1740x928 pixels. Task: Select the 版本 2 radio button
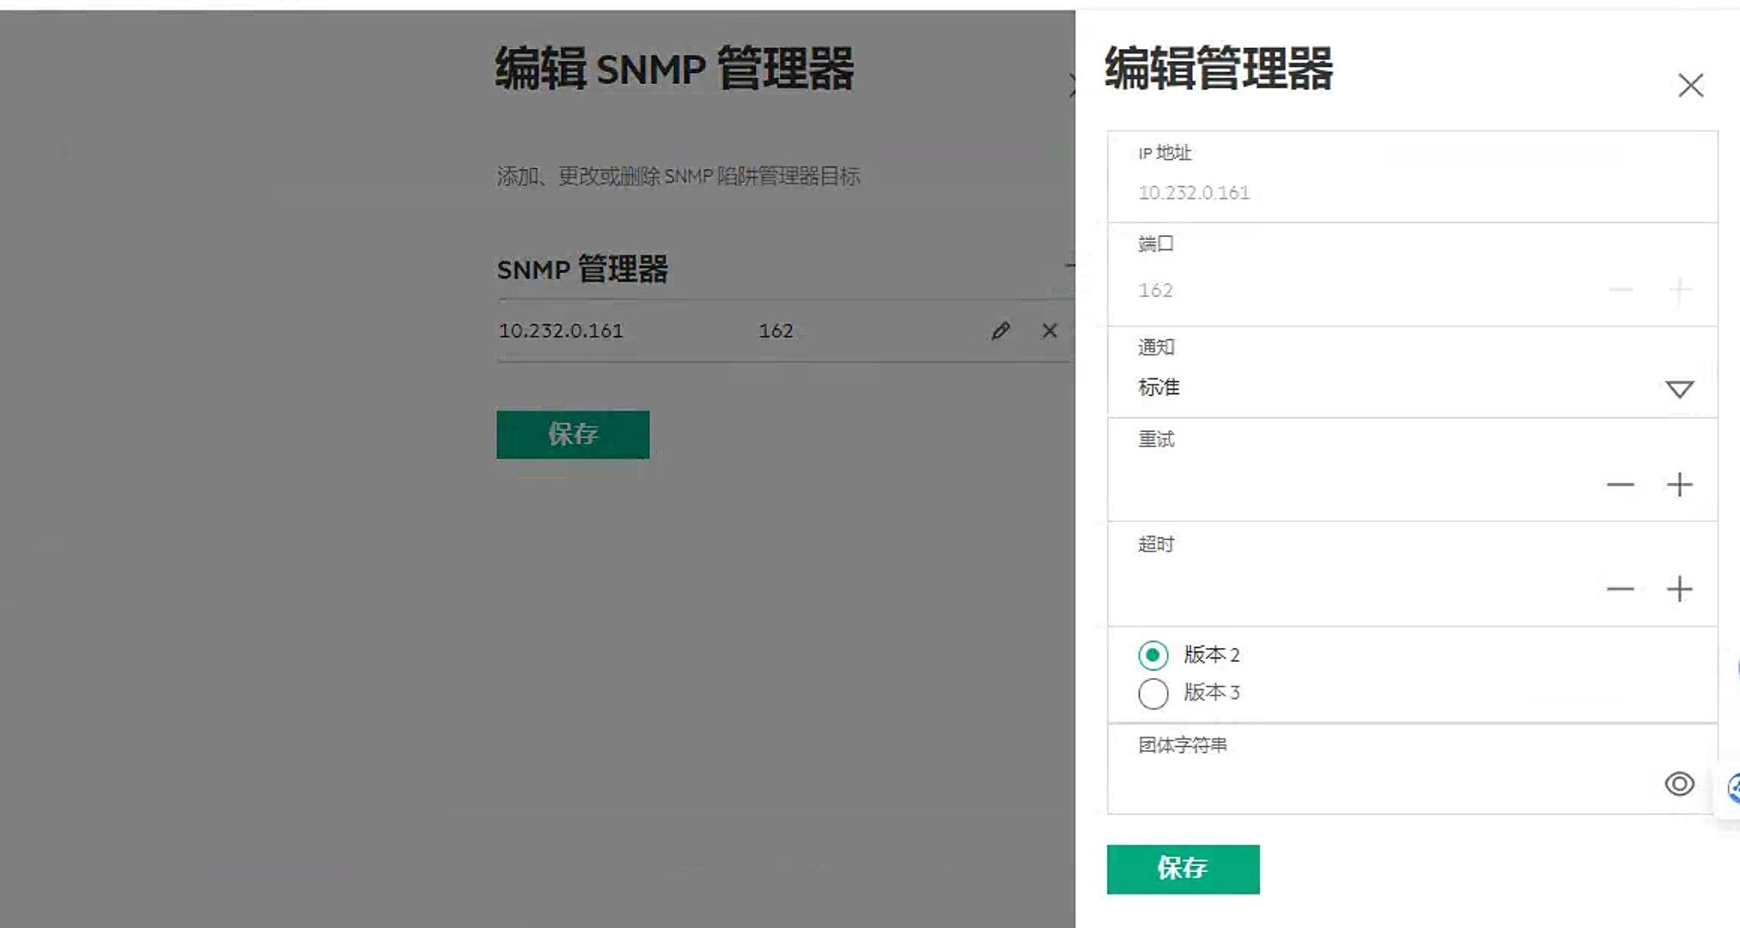click(x=1153, y=656)
